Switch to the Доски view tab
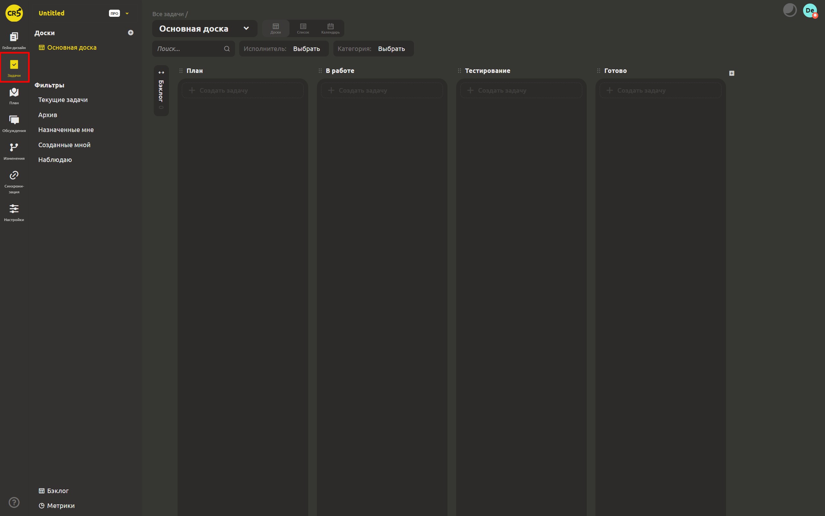825x516 pixels. tap(276, 28)
